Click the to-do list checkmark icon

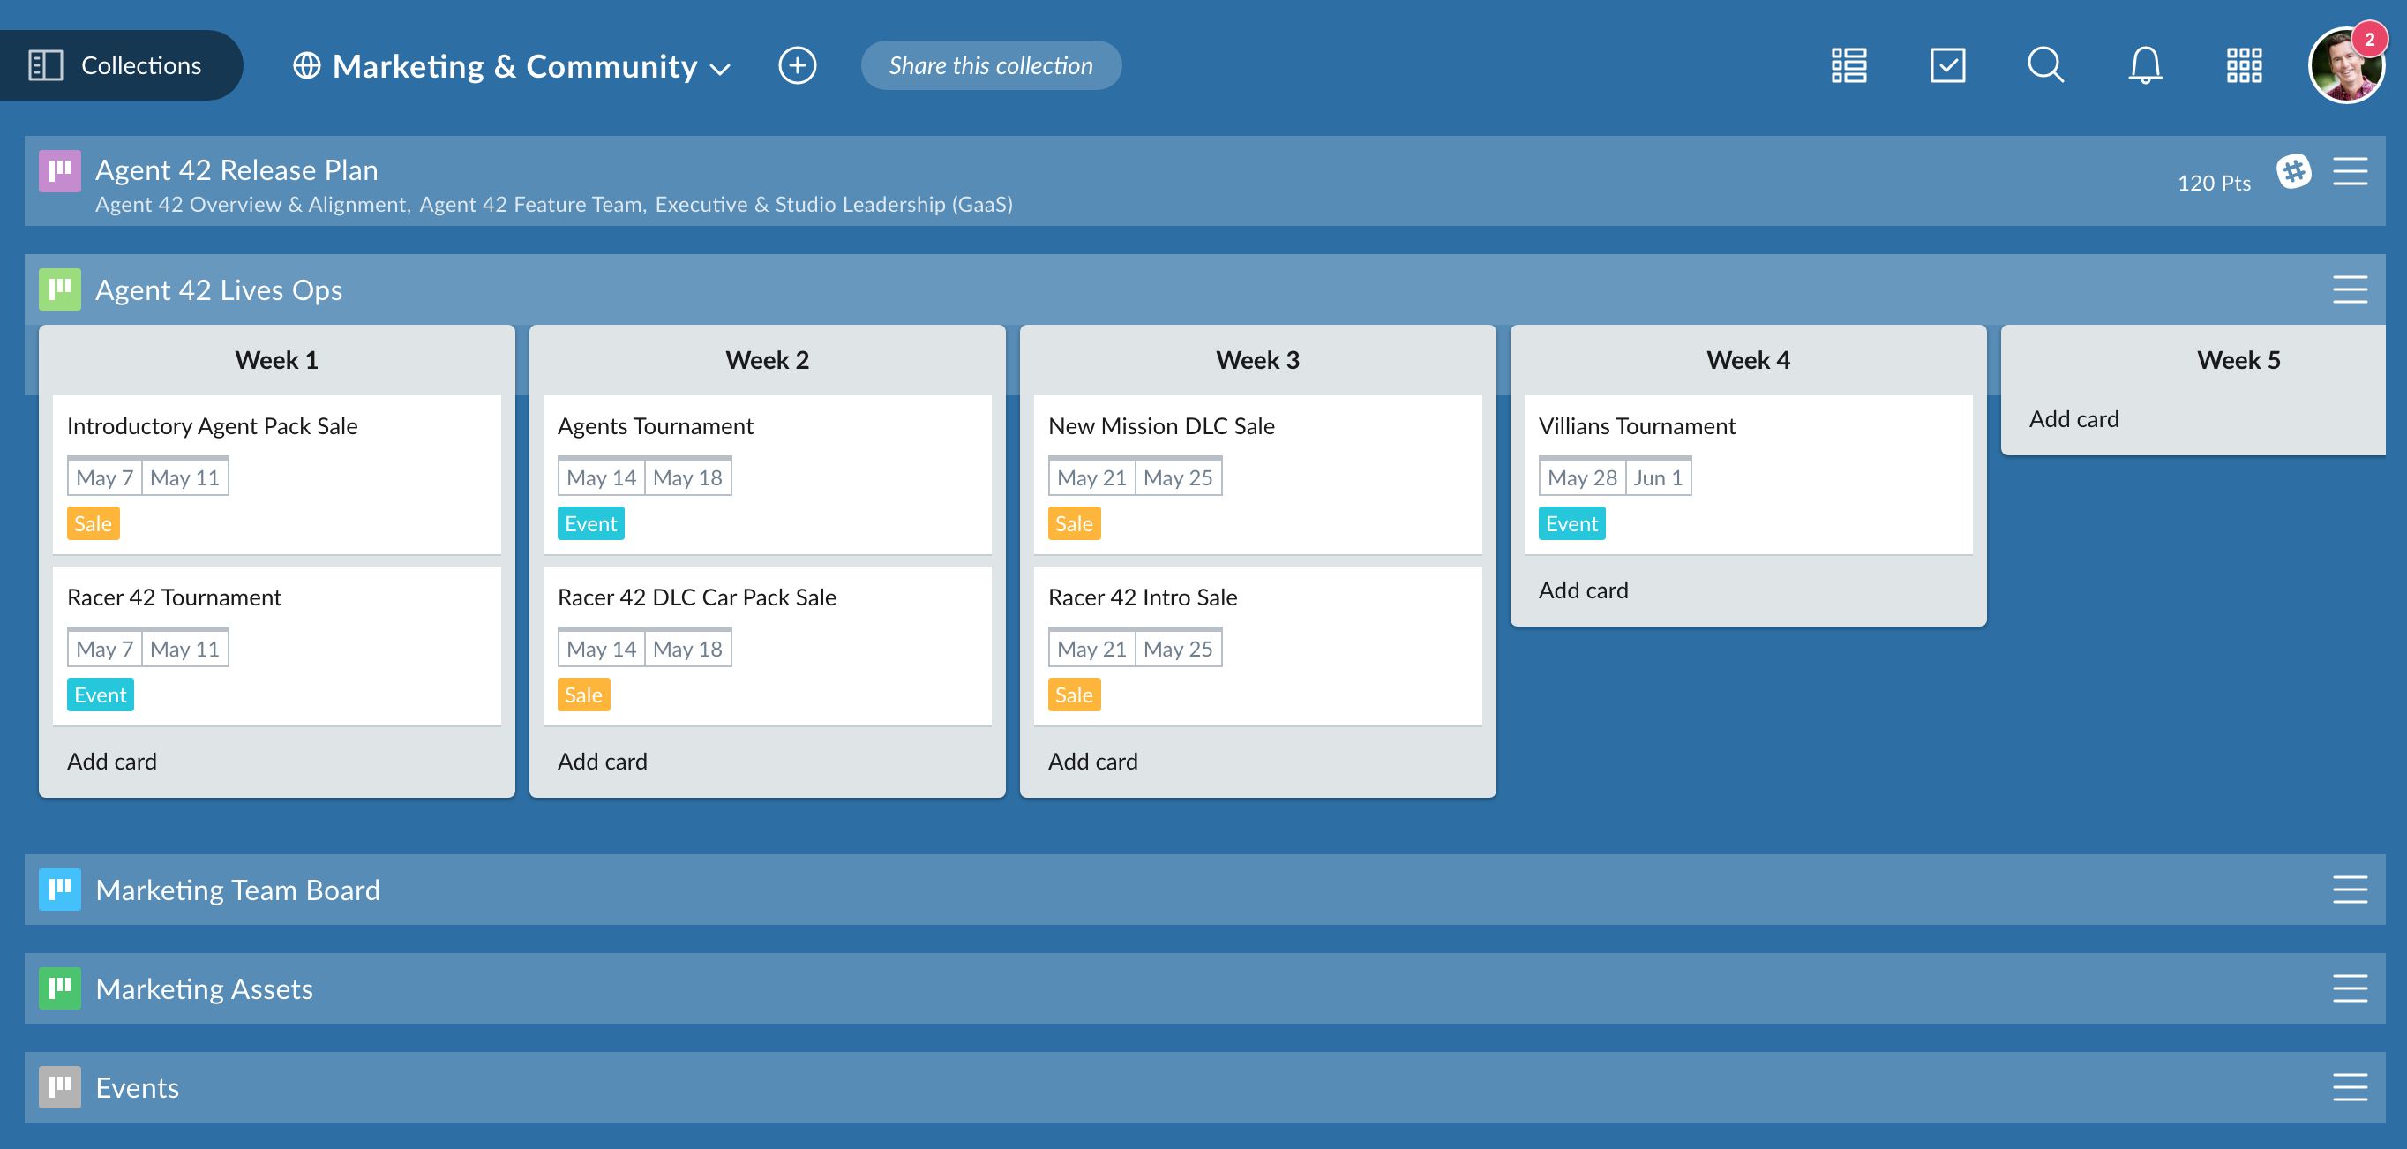(1949, 64)
